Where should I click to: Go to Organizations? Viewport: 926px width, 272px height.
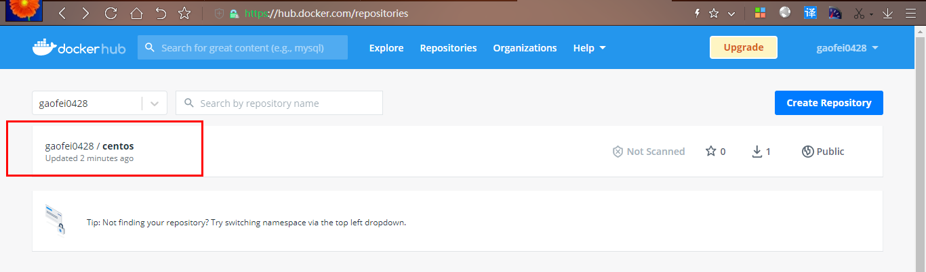525,48
